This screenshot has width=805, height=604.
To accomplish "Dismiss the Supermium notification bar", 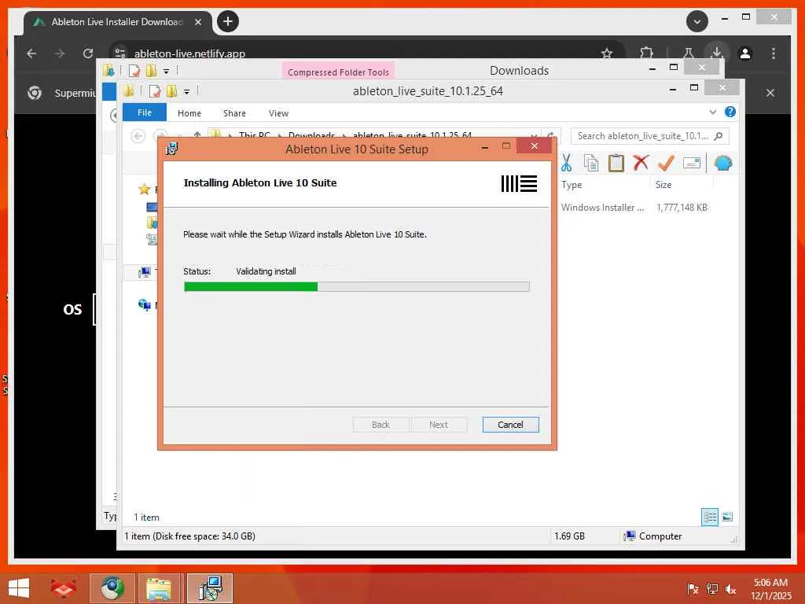I will (x=770, y=93).
